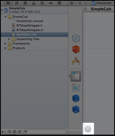Show only unsaved files filter

pyautogui.click(x=19, y=132)
